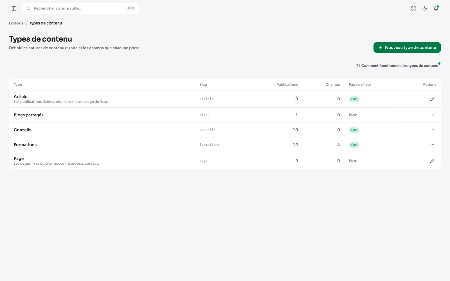Click the slug 'article'

click(206, 99)
